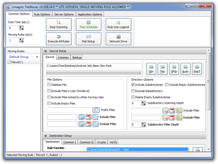Click directory Include Filter add-folder icon
Image resolution: width=218 pixels, height=164 pixels.
165,111
